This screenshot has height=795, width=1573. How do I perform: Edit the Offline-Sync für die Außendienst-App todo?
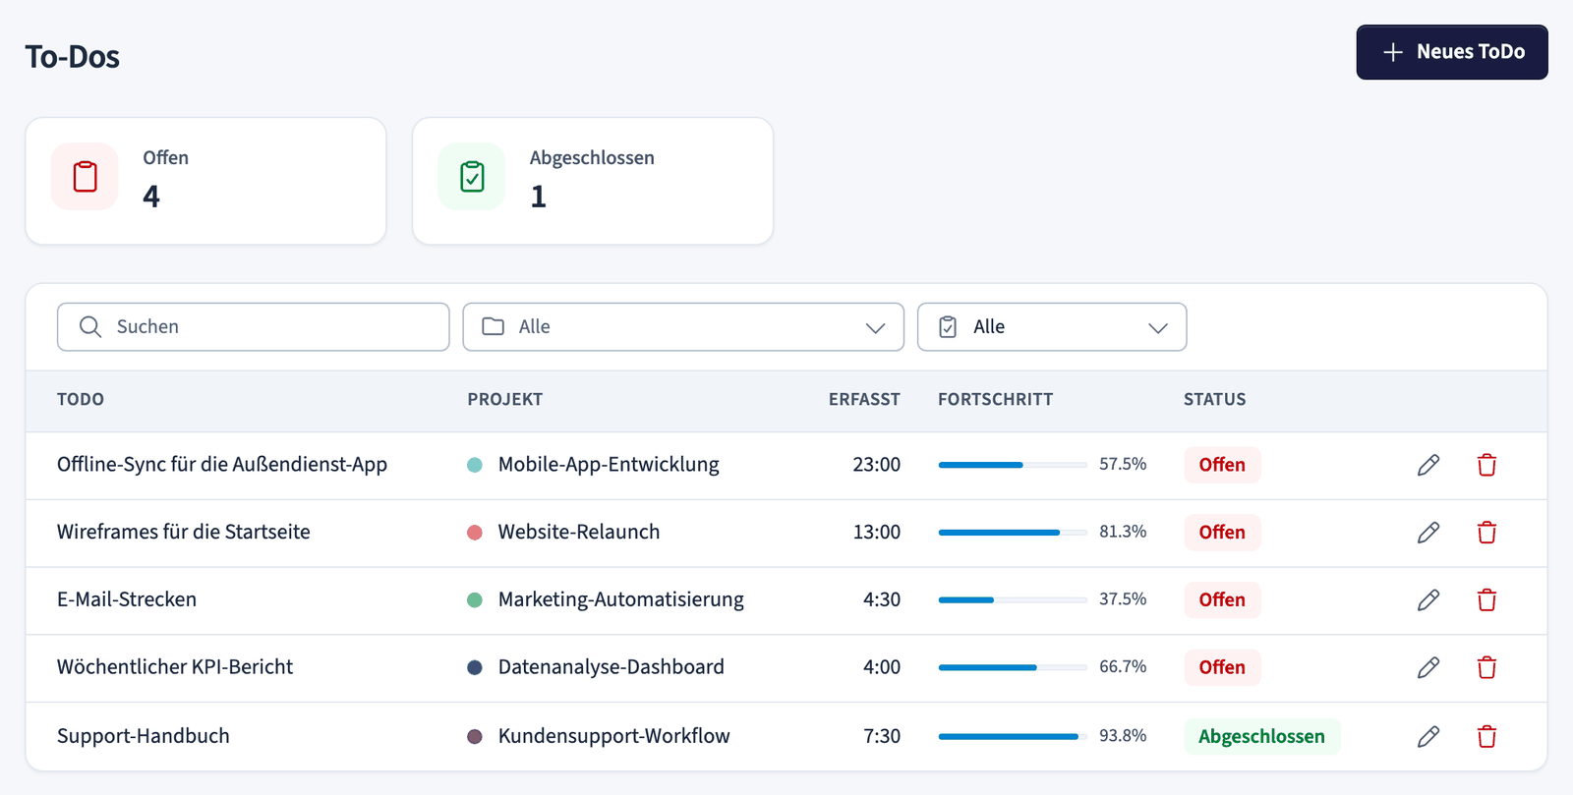(x=1428, y=465)
